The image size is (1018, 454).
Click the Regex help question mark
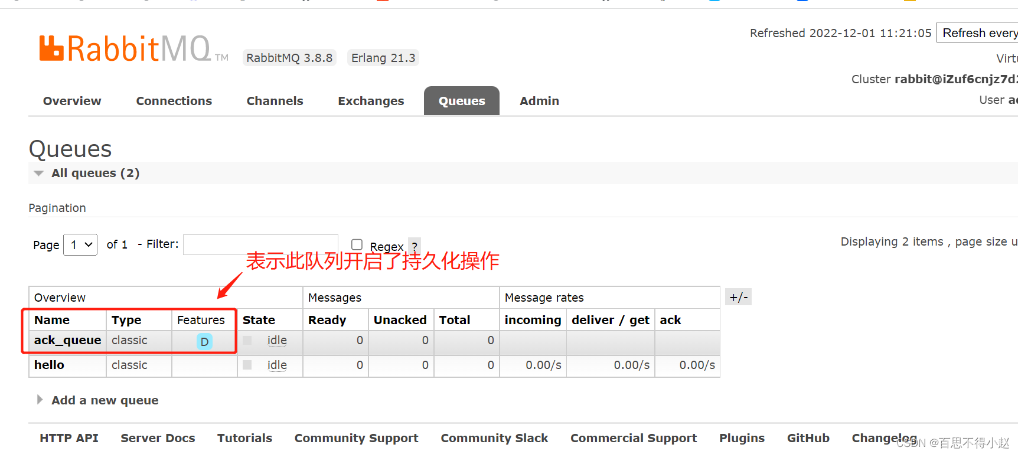click(x=415, y=246)
